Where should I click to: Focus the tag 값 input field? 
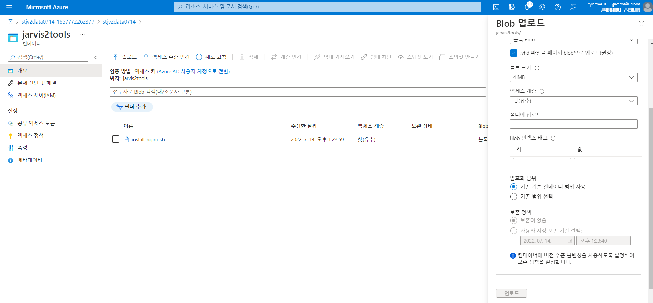[x=602, y=163]
